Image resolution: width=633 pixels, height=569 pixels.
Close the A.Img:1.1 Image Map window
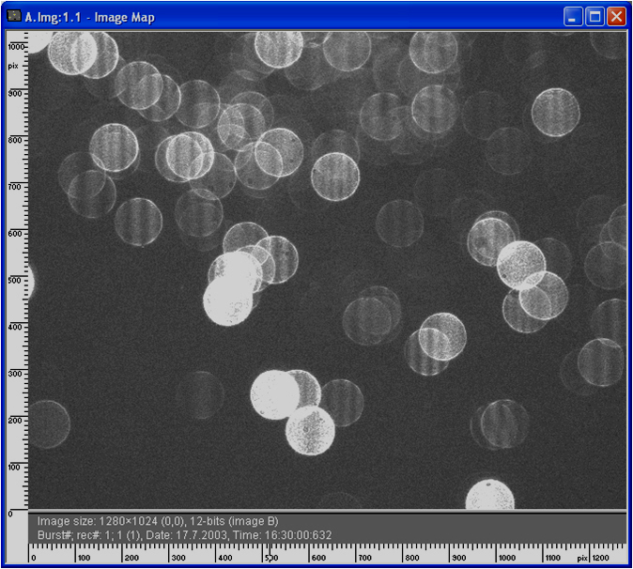(x=616, y=17)
